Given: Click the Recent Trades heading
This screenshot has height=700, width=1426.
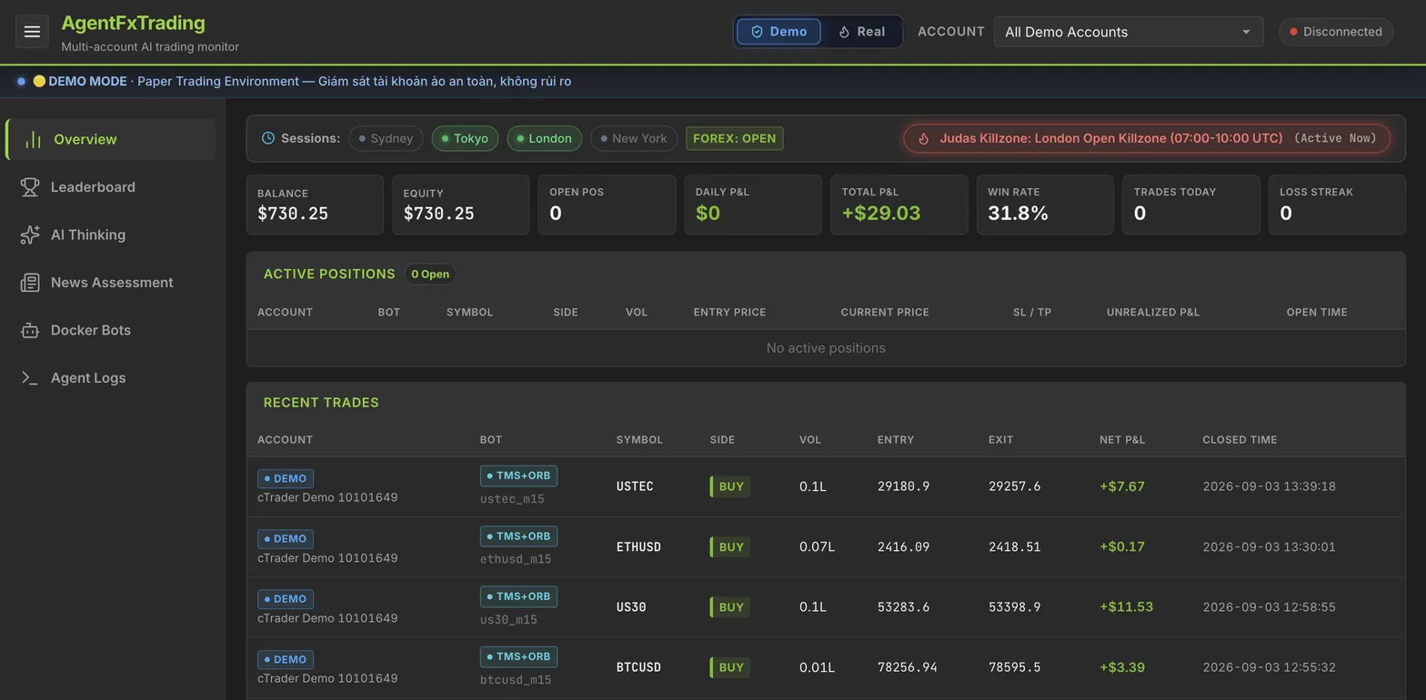Looking at the screenshot, I should [x=321, y=402].
